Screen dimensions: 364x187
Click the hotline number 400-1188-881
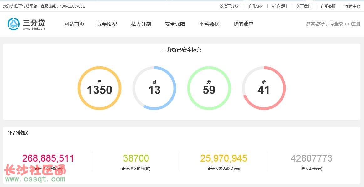pyautogui.click(x=72, y=6)
